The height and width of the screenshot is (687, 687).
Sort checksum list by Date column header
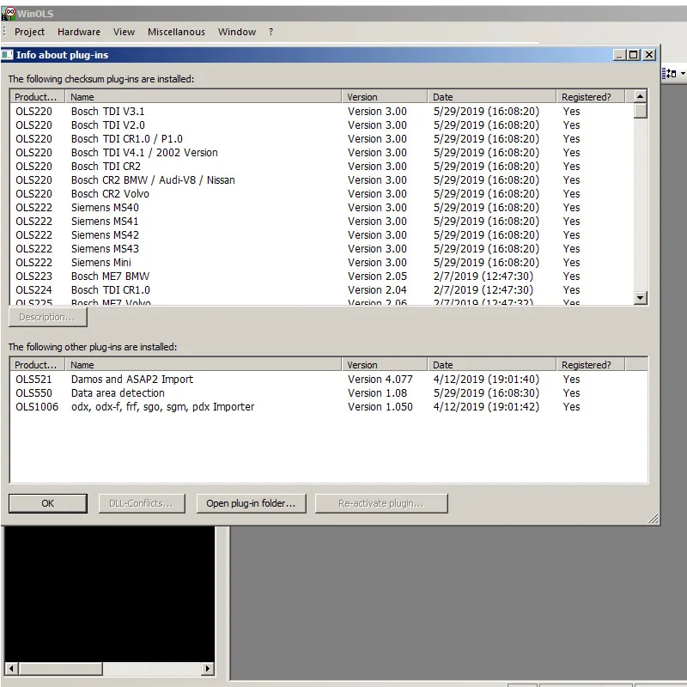point(491,97)
